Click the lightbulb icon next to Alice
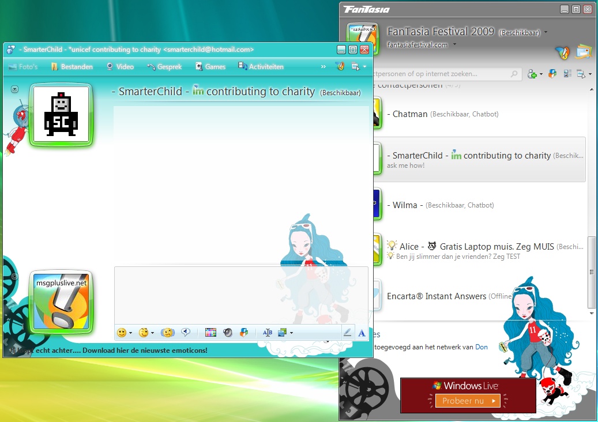Image resolution: width=598 pixels, height=422 pixels. click(392, 246)
